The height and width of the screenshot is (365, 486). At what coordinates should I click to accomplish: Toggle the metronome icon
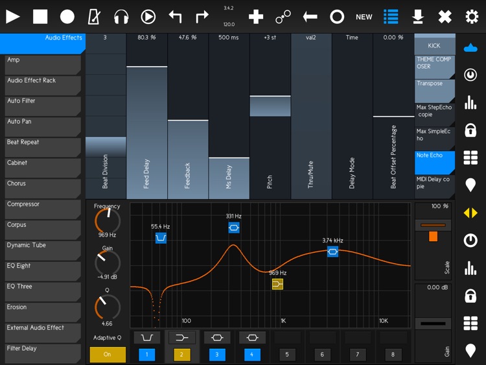click(x=94, y=17)
